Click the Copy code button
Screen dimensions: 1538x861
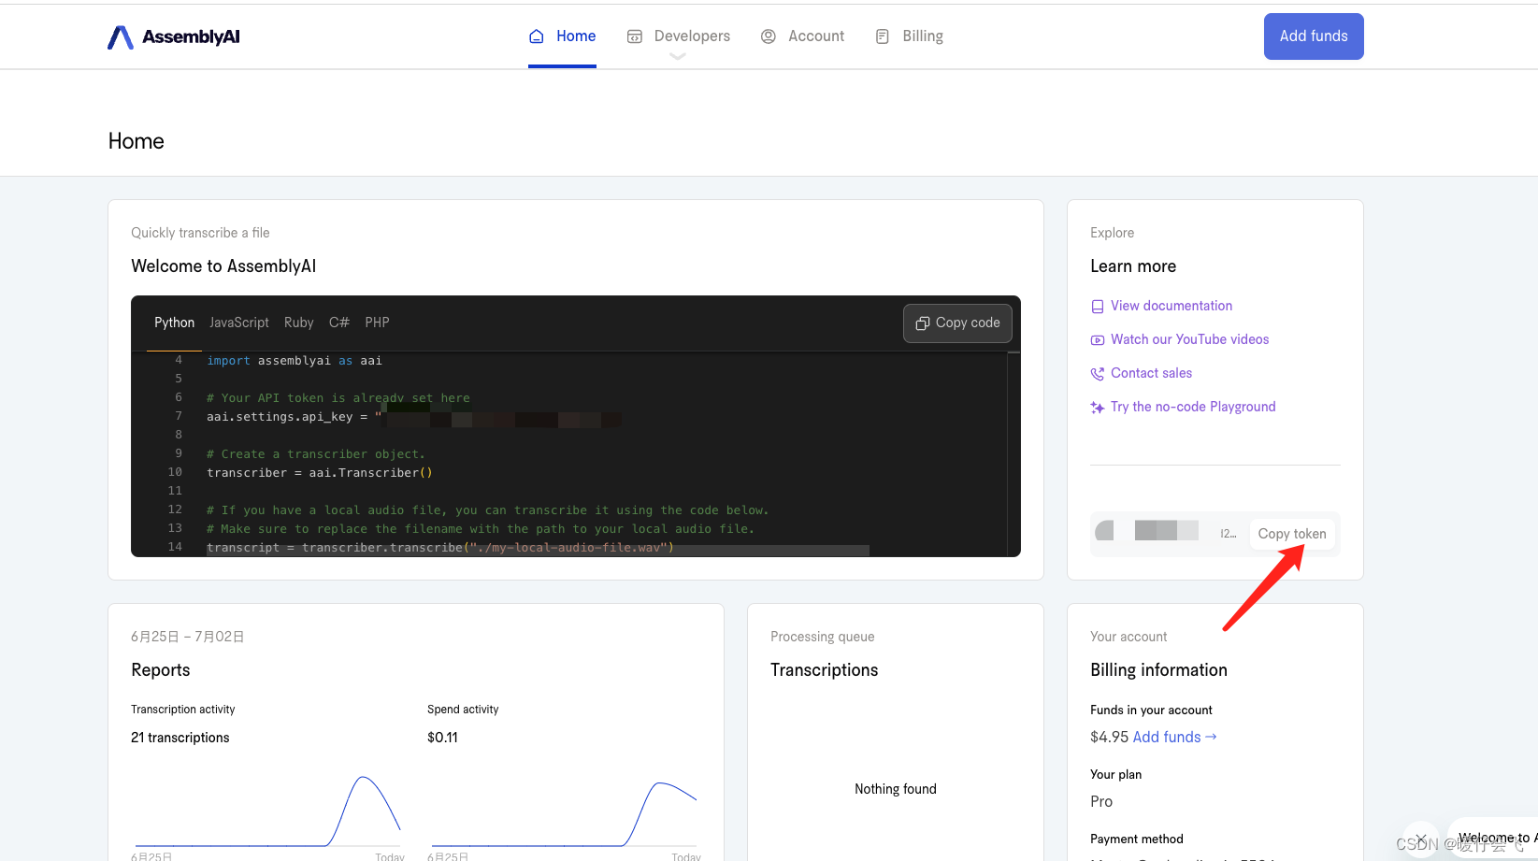957,323
